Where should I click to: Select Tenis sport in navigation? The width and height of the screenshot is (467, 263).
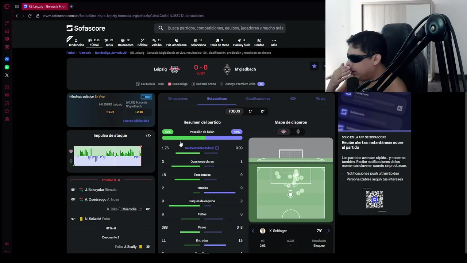(109, 42)
